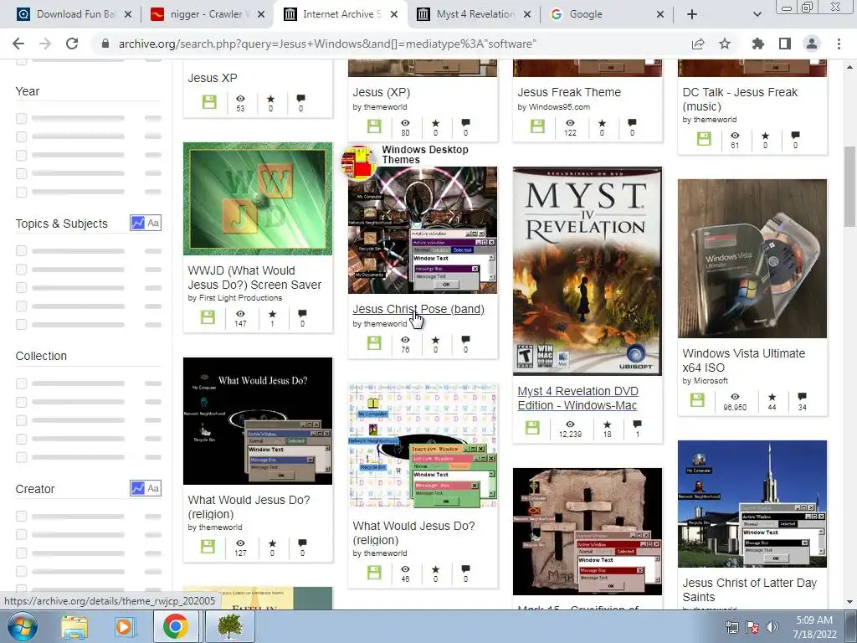Open the Windows Desktop Themes collection link

(x=424, y=154)
